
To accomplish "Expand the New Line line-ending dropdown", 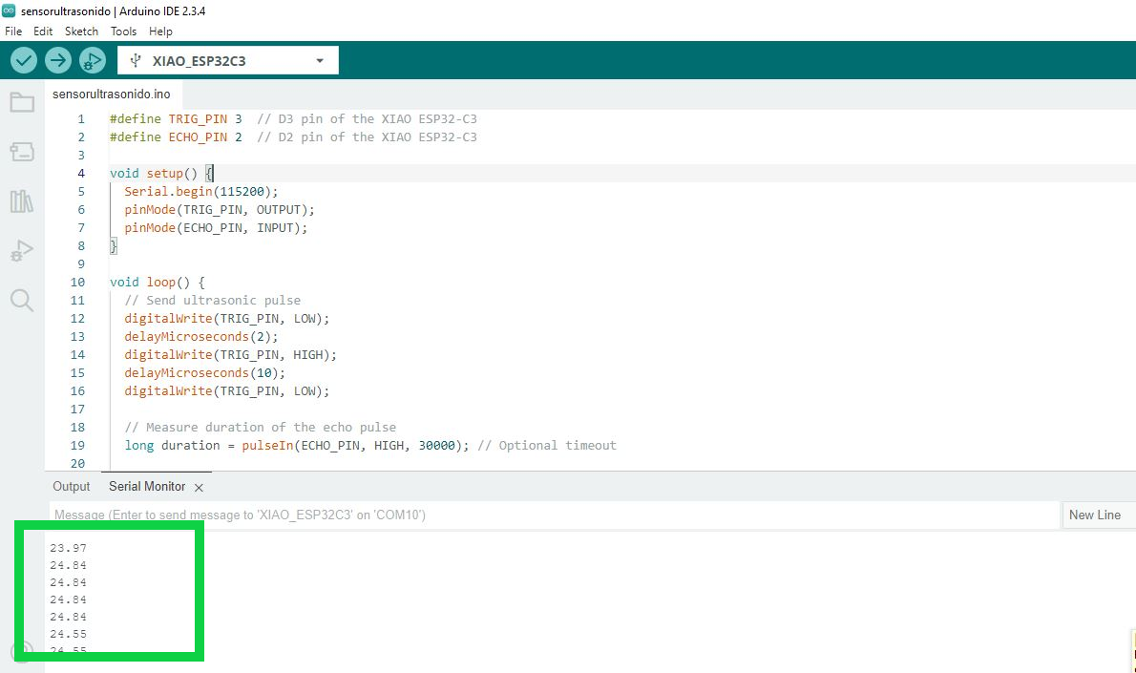I will tap(1098, 515).
